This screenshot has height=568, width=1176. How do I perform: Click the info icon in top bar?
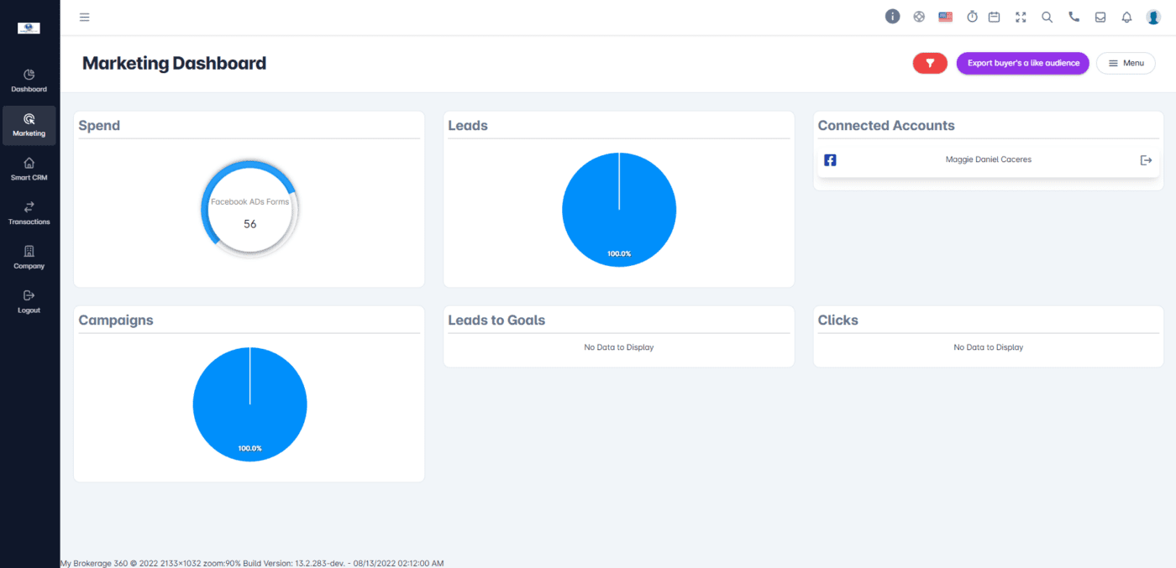892,17
